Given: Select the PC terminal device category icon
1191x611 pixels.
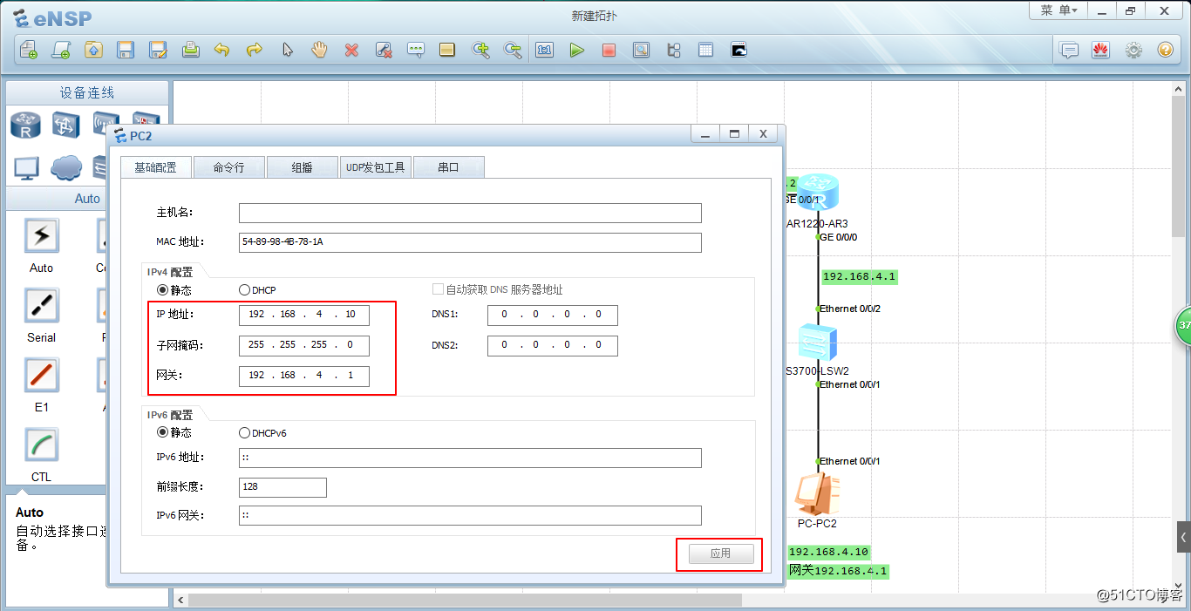Looking at the screenshot, I should tap(26, 167).
